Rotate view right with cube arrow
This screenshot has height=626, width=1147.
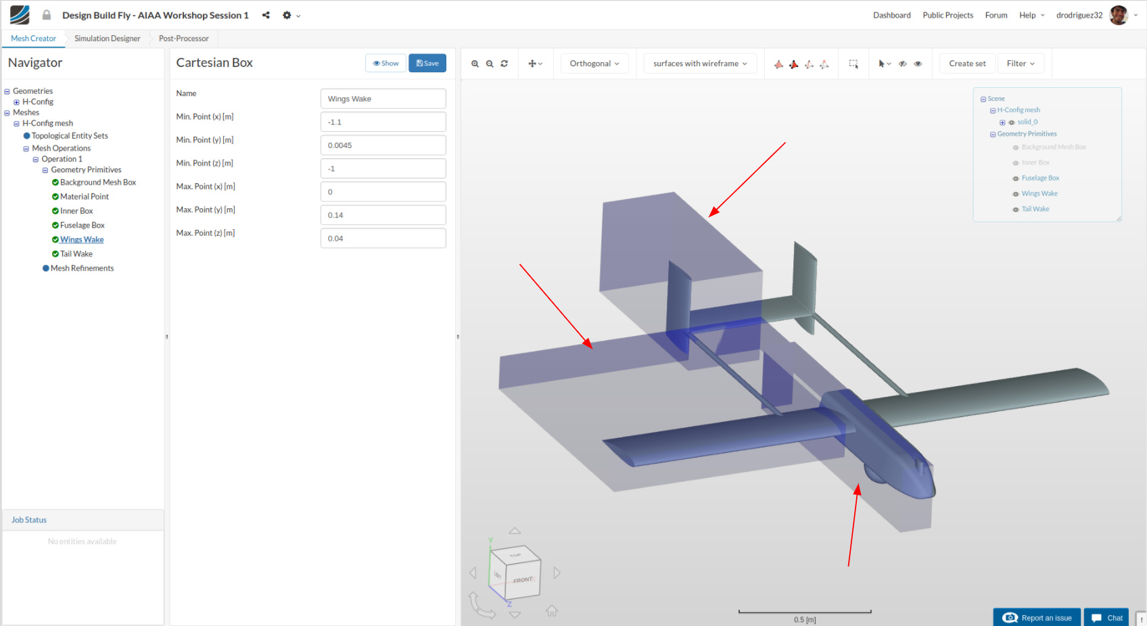click(557, 573)
